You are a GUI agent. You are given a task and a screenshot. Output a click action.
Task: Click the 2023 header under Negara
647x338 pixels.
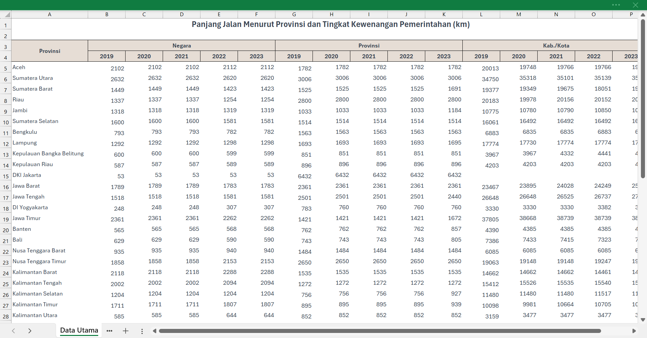(x=257, y=56)
